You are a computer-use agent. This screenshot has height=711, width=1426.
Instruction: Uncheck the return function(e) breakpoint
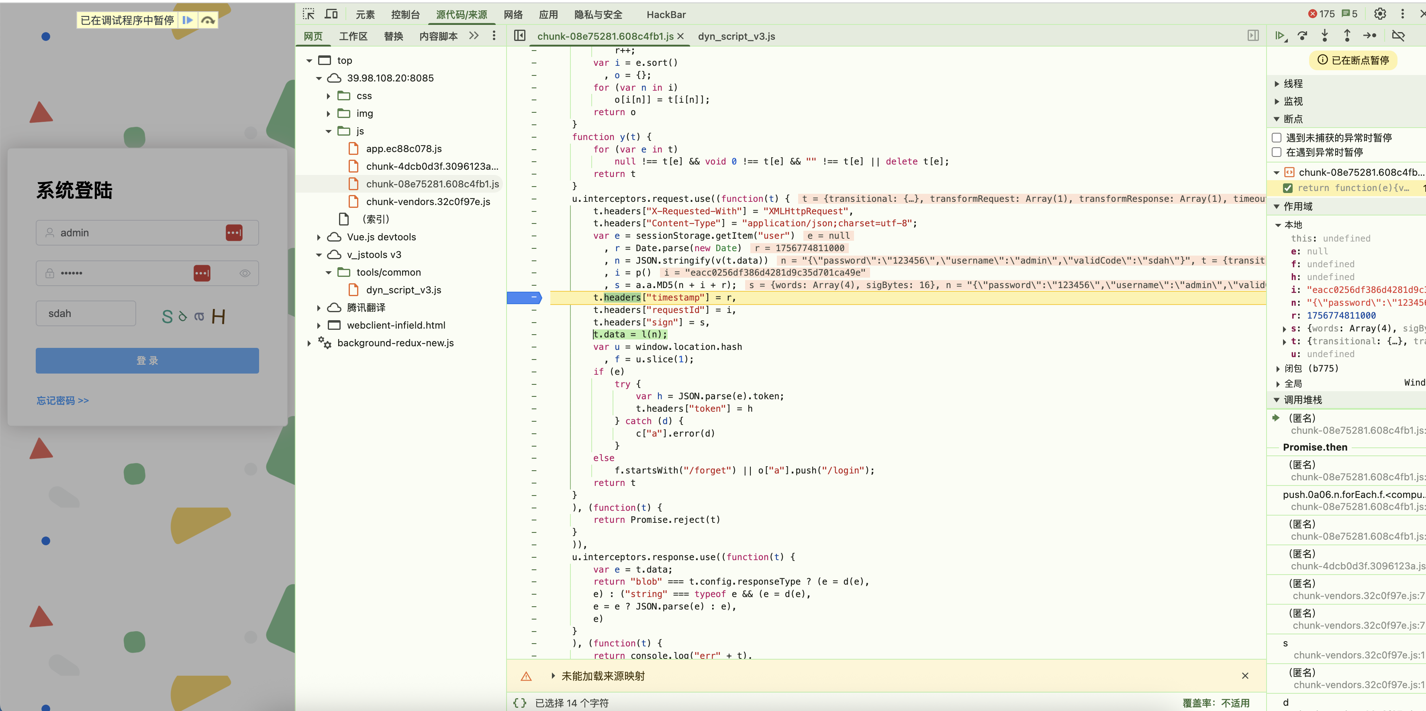point(1287,188)
